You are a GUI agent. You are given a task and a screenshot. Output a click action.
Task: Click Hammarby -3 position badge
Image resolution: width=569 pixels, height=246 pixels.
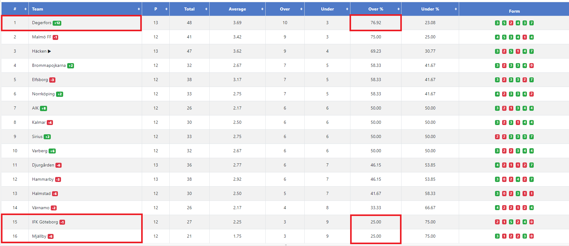pos(58,179)
